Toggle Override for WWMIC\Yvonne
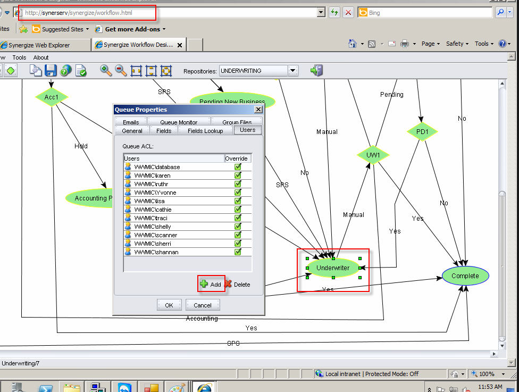Viewport: 519px width, 392px height. 238,193
